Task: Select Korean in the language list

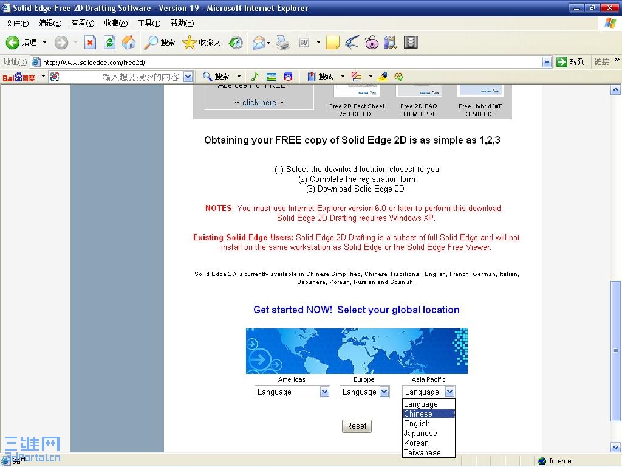Action: (x=429, y=443)
